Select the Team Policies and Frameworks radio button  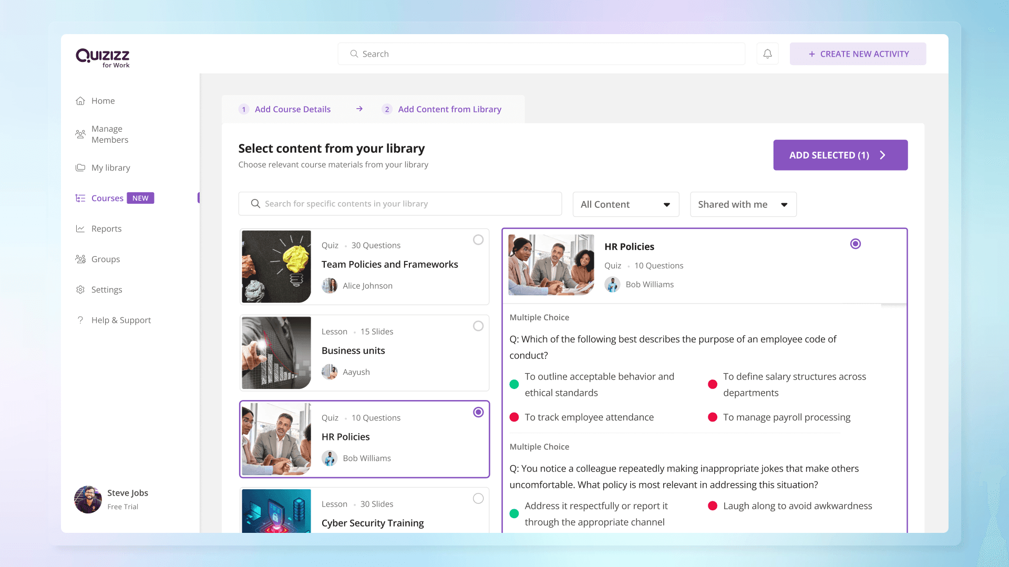click(478, 240)
